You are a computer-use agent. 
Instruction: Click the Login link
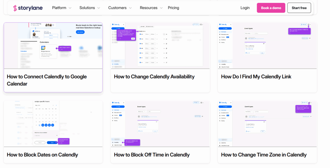245,8
